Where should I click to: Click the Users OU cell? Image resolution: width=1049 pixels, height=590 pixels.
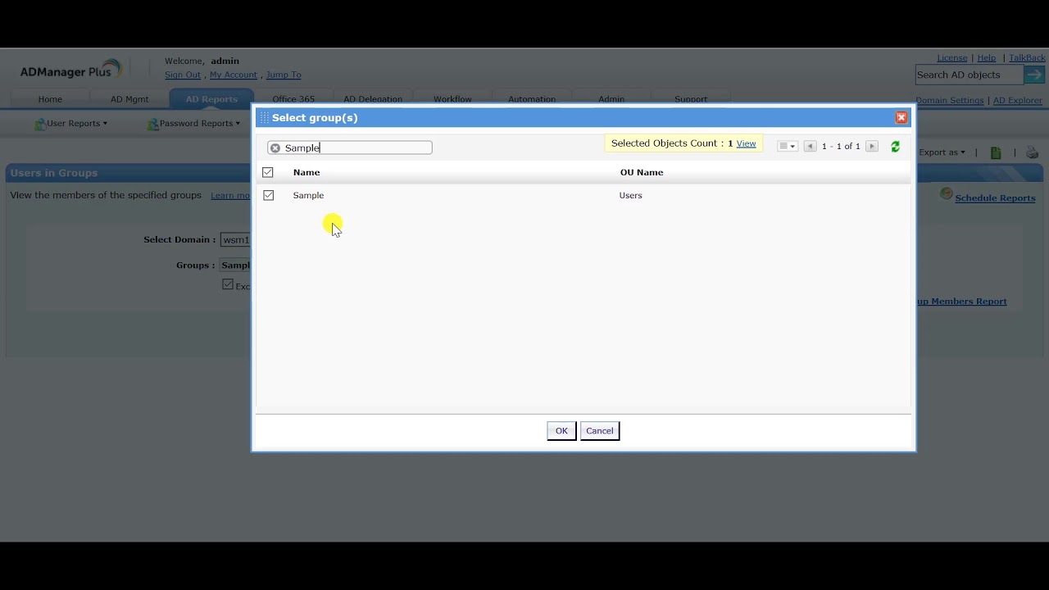coord(631,195)
